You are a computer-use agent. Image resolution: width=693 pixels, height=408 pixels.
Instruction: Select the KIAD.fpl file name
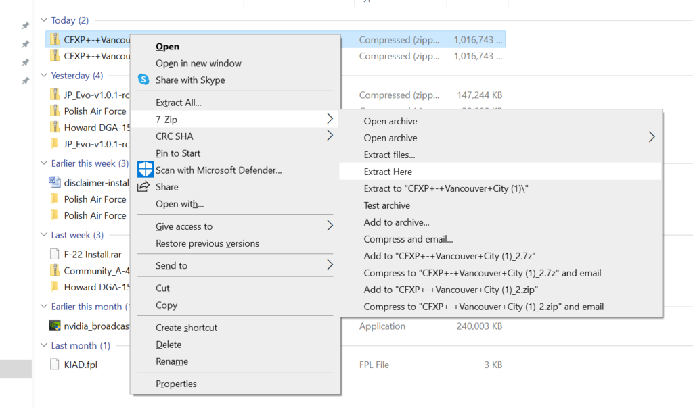click(81, 365)
